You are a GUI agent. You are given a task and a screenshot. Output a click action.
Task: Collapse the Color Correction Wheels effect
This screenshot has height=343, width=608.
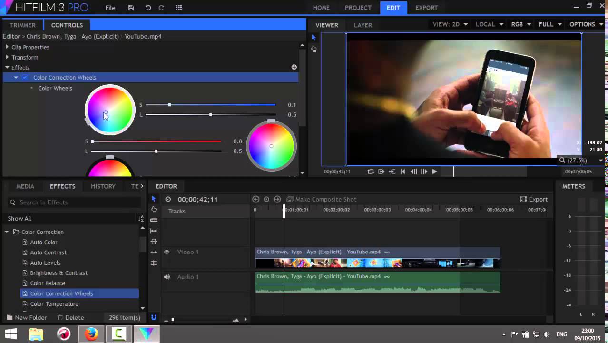[16, 77]
